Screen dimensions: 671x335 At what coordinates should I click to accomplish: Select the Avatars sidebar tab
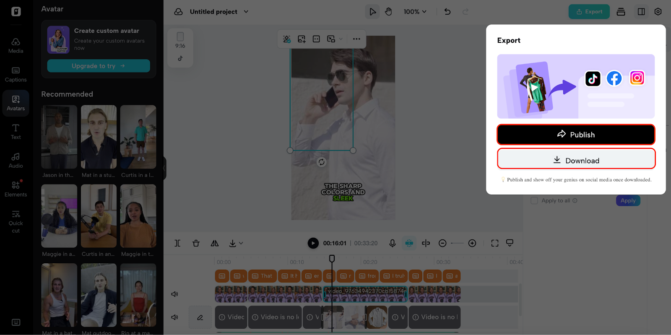click(16, 103)
